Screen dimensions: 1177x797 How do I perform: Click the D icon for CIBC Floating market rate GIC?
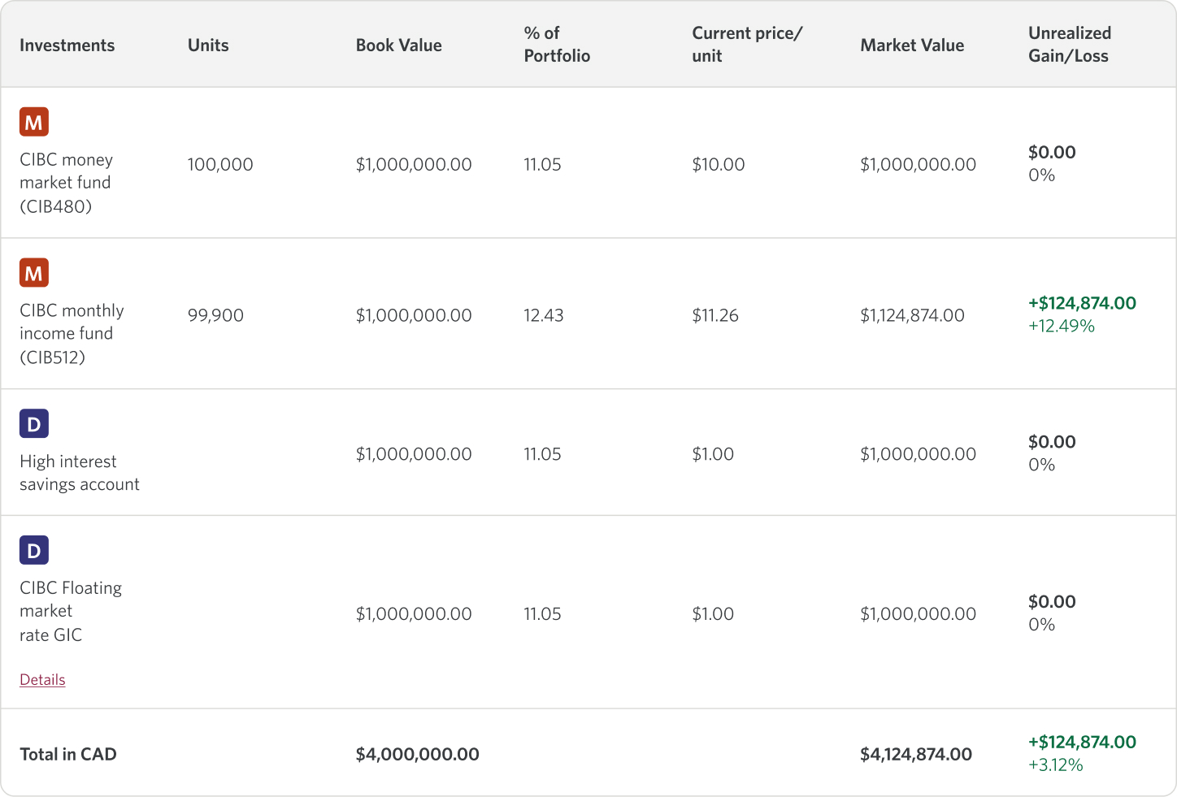[x=34, y=550]
